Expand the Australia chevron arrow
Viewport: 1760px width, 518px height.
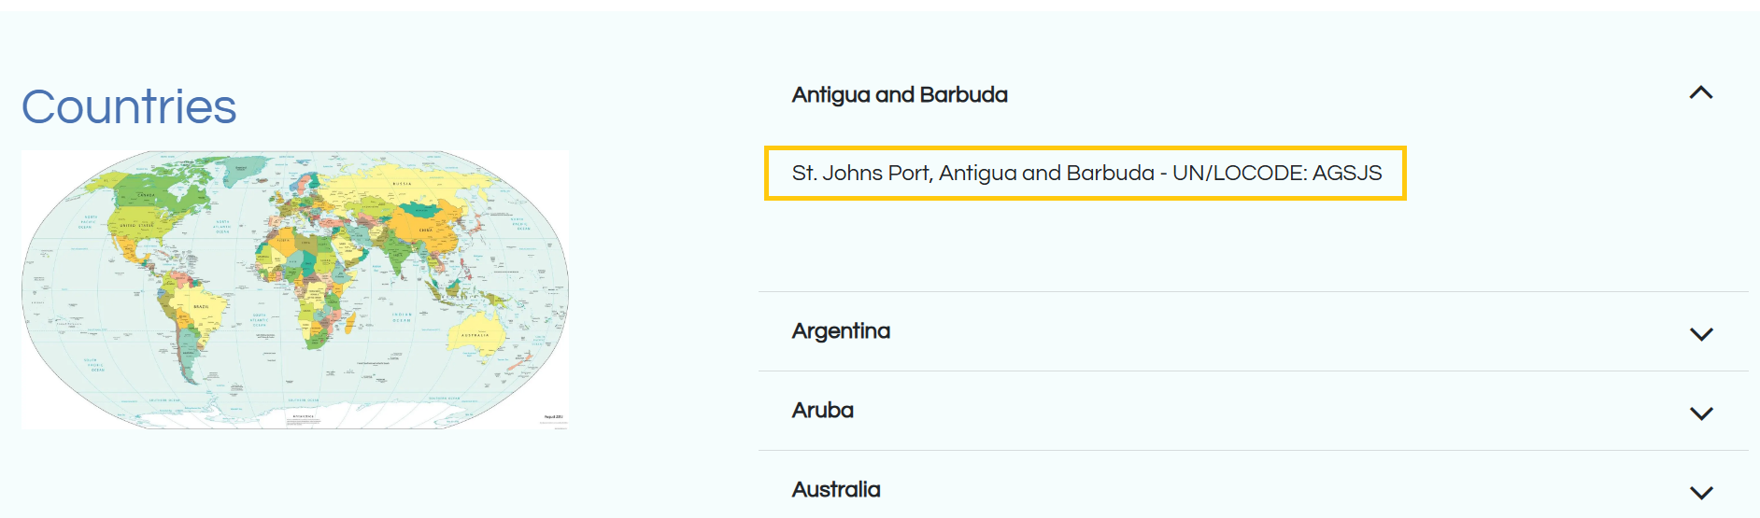click(x=1701, y=493)
